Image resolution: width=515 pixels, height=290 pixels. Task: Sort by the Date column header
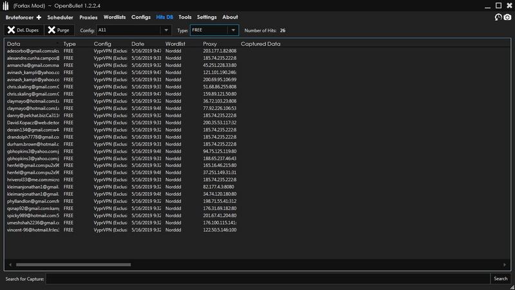tap(138, 44)
